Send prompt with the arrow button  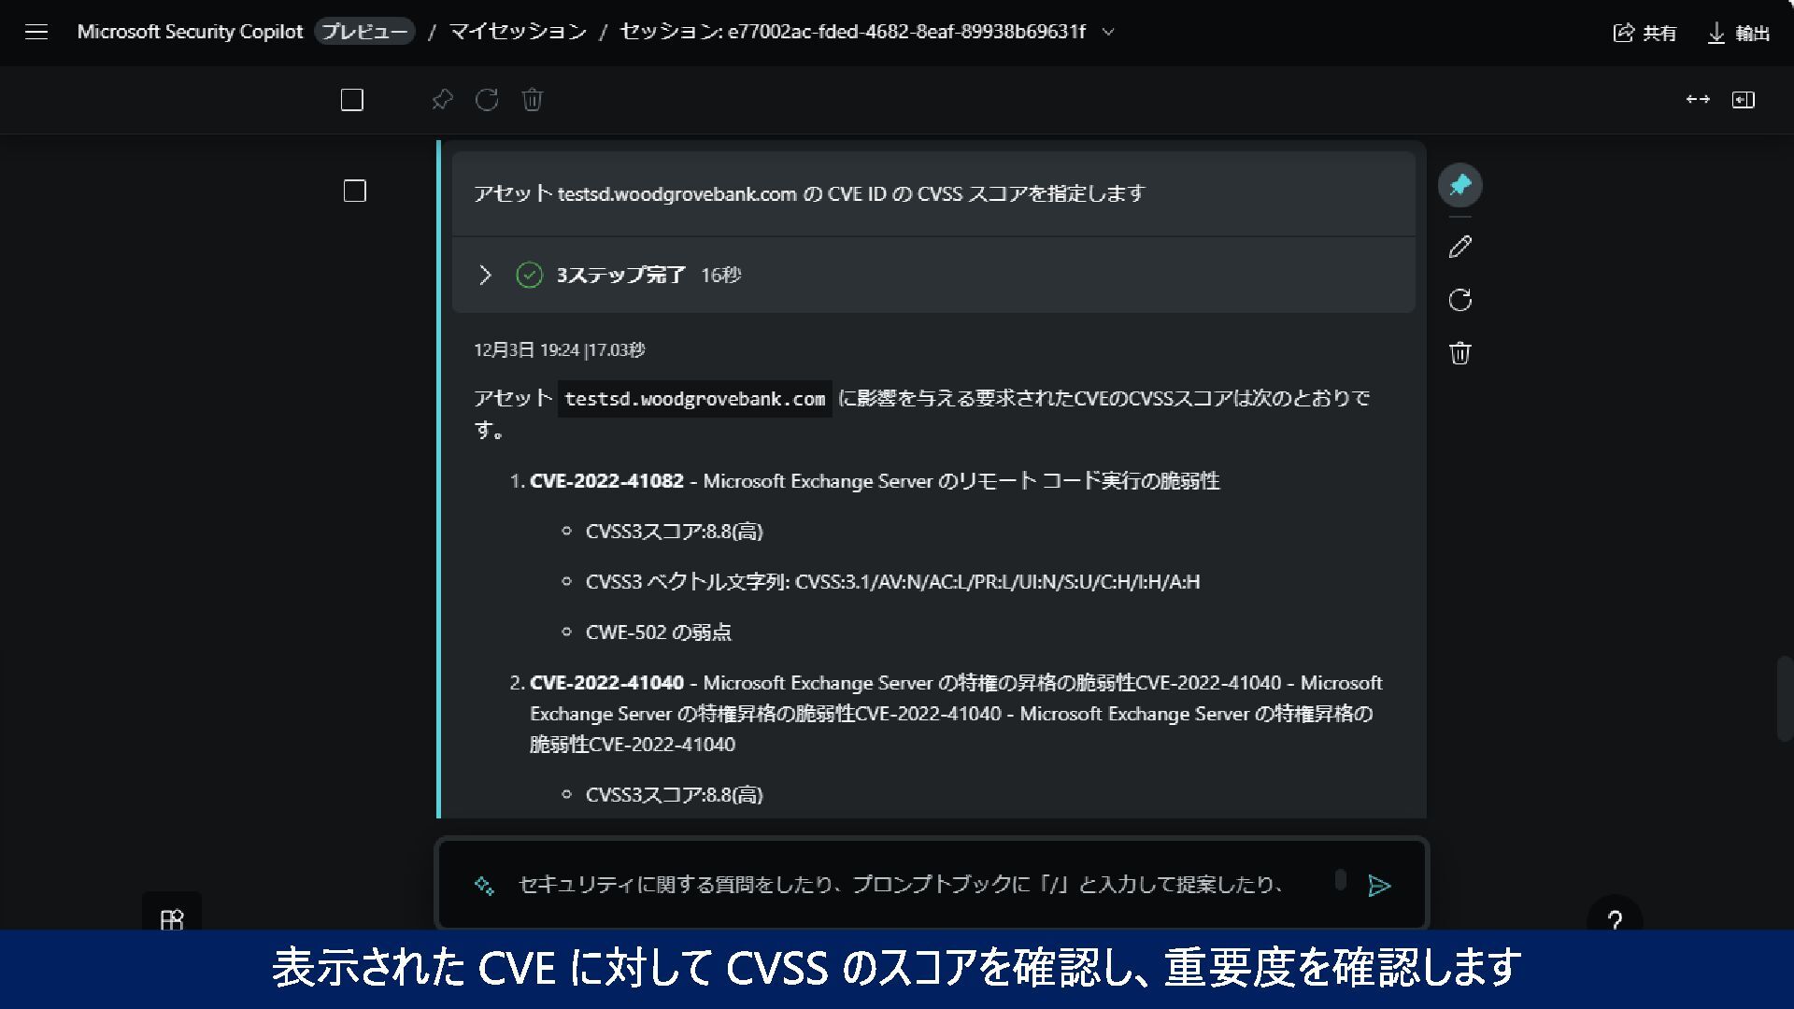pyautogui.click(x=1379, y=886)
